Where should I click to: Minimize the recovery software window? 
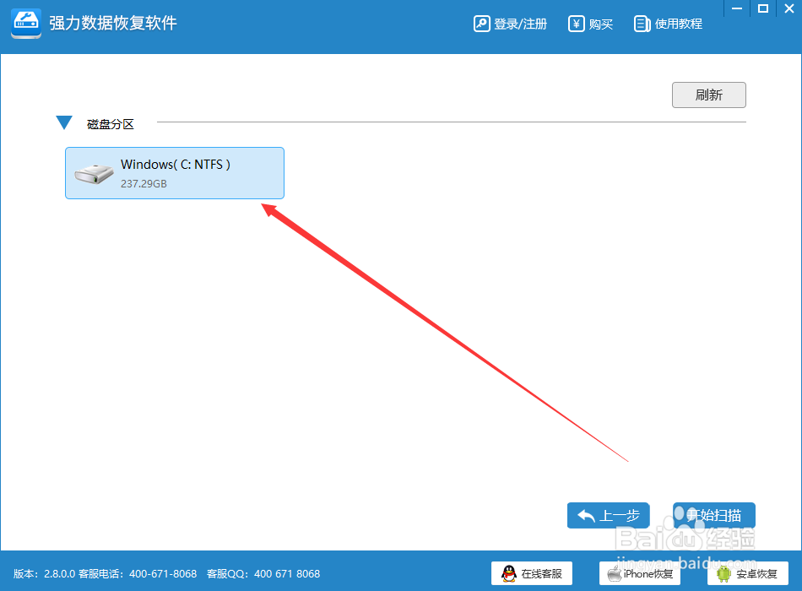(737, 8)
